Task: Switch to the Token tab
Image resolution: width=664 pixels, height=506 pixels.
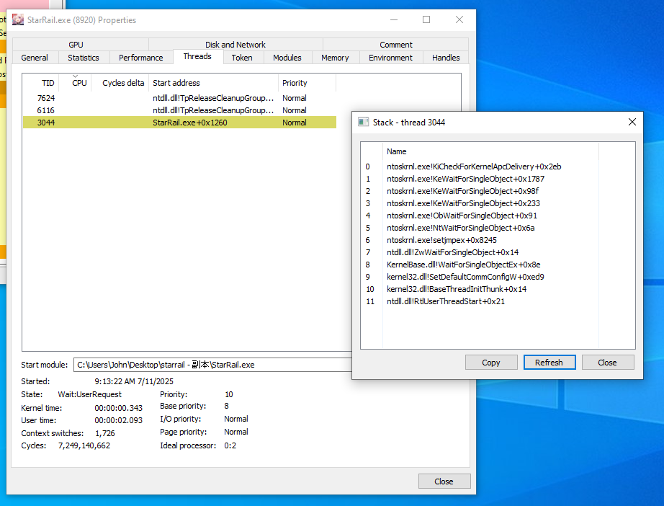Action: [x=242, y=58]
